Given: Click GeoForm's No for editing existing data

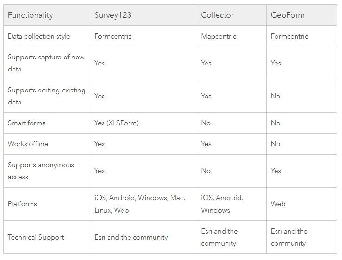Looking at the screenshot, I should [x=276, y=96].
